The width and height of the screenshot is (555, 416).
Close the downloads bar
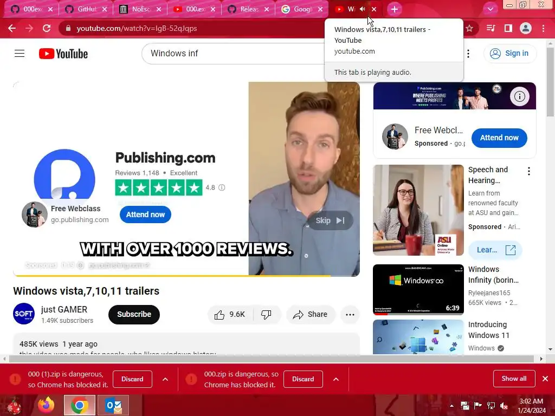click(x=545, y=379)
